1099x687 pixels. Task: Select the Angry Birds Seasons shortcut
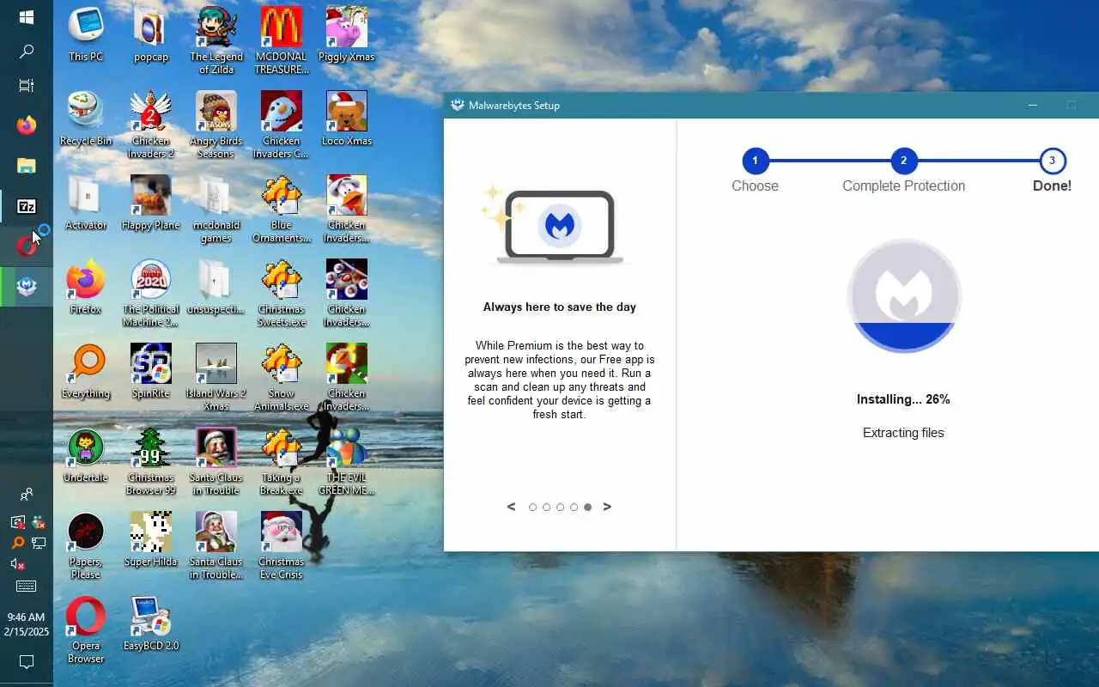click(216, 125)
